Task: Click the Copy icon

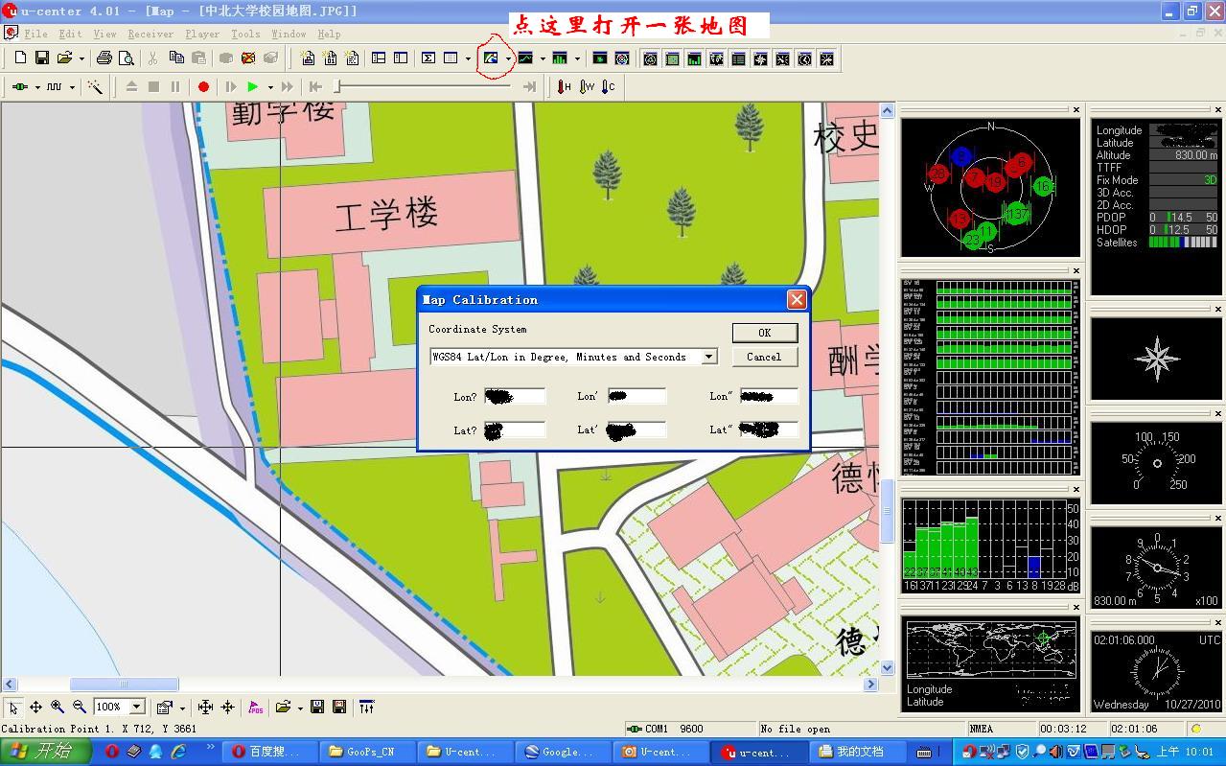Action: click(176, 58)
